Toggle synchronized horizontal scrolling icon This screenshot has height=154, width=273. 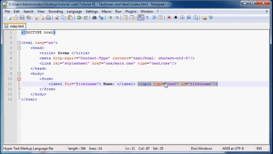(x=132, y=18)
